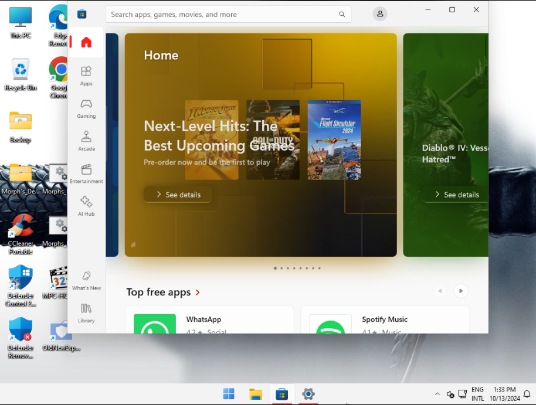
Task: Open the taskbar clock and calendar
Action: (504, 394)
